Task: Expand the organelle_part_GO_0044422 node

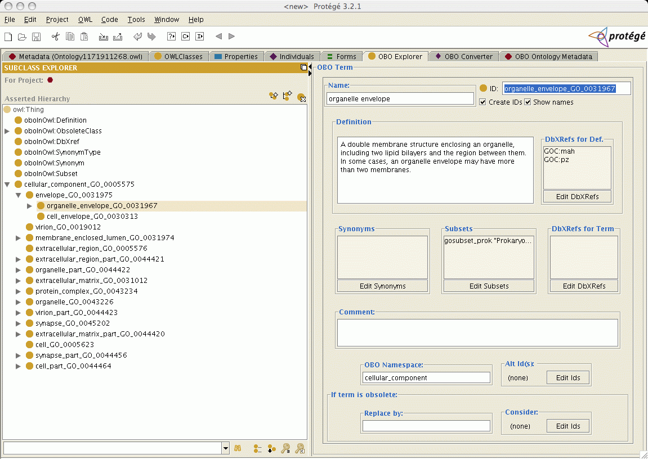Action: (18, 270)
